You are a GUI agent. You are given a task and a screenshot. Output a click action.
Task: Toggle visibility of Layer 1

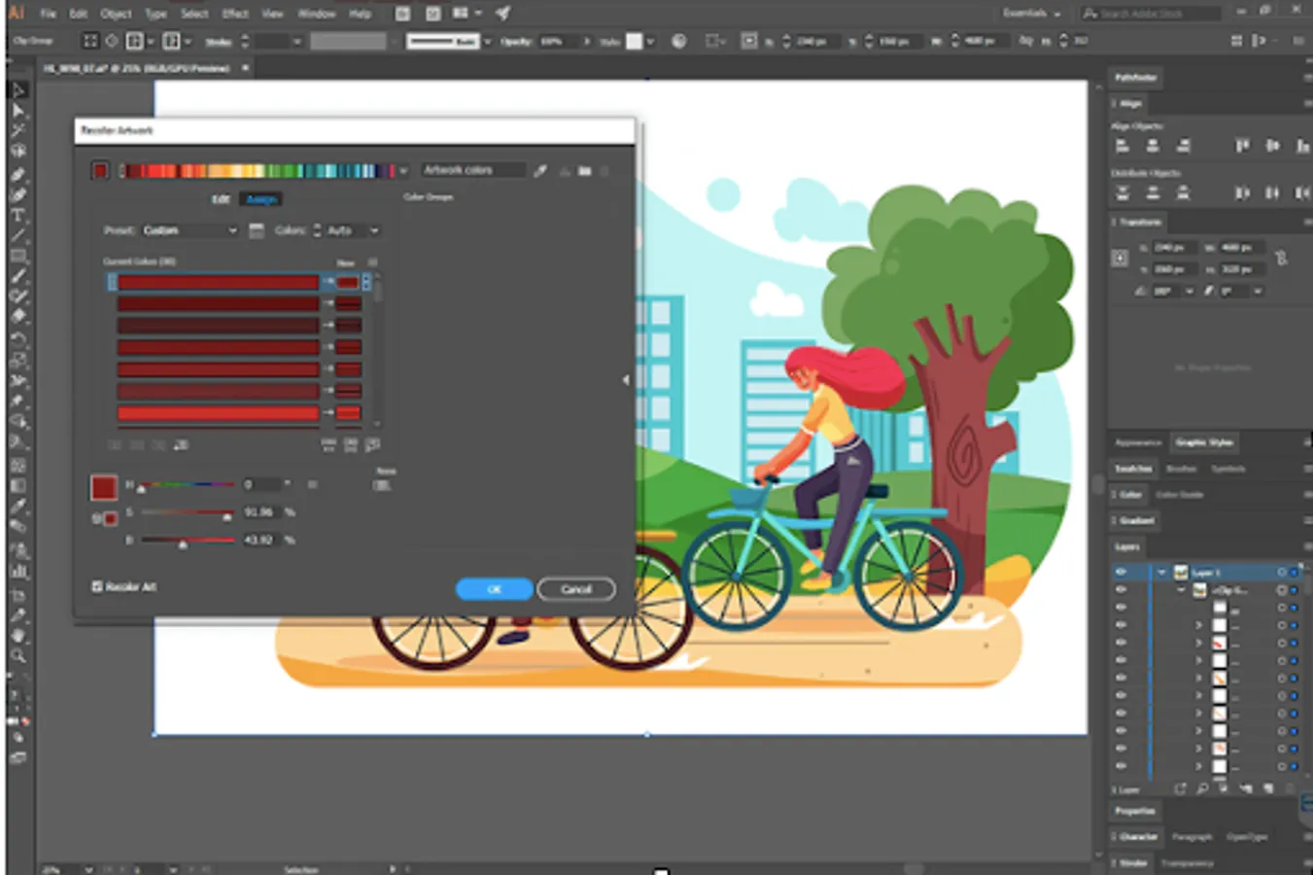pos(1121,573)
